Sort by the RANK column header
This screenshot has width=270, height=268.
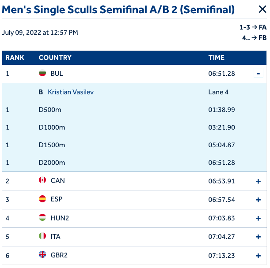(15, 58)
